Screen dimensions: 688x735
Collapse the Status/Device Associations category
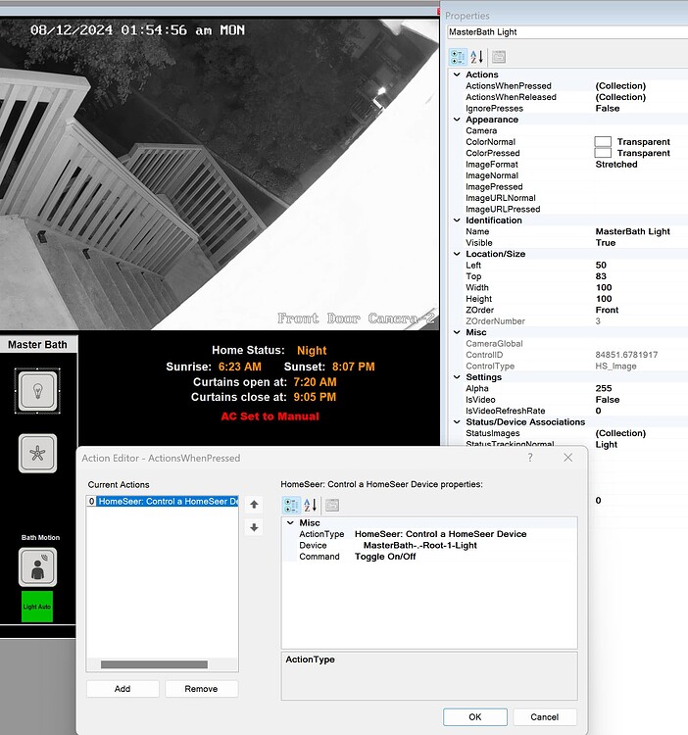tap(457, 421)
